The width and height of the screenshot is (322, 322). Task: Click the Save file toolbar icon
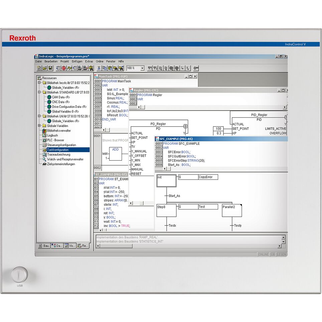click(x=50, y=68)
